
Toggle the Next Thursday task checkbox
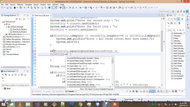(x=172, y=56)
